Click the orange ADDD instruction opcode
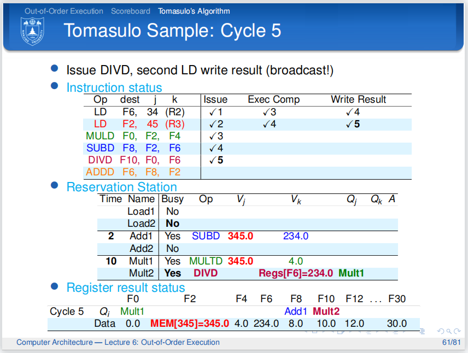This screenshot has height=353, width=468. pos(100,172)
